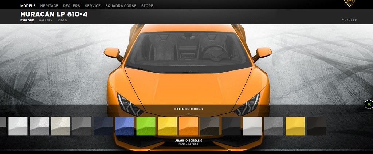Click the SHARE link
The image size is (373, 154).
click(x=349, y=20)
